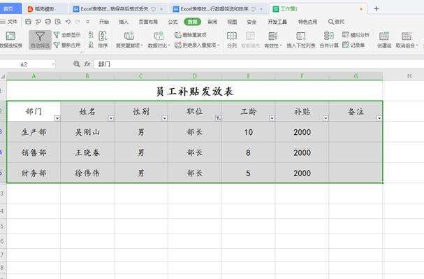Switch to the 公式 ribbon tab
Screen dimensions: 424x279
coord(173,22)
